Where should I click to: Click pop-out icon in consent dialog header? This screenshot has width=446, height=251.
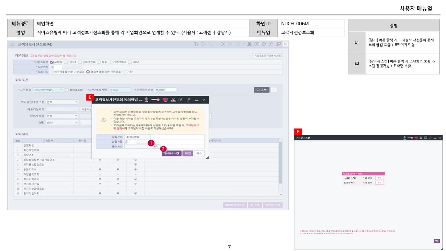[x=181, y=100]
